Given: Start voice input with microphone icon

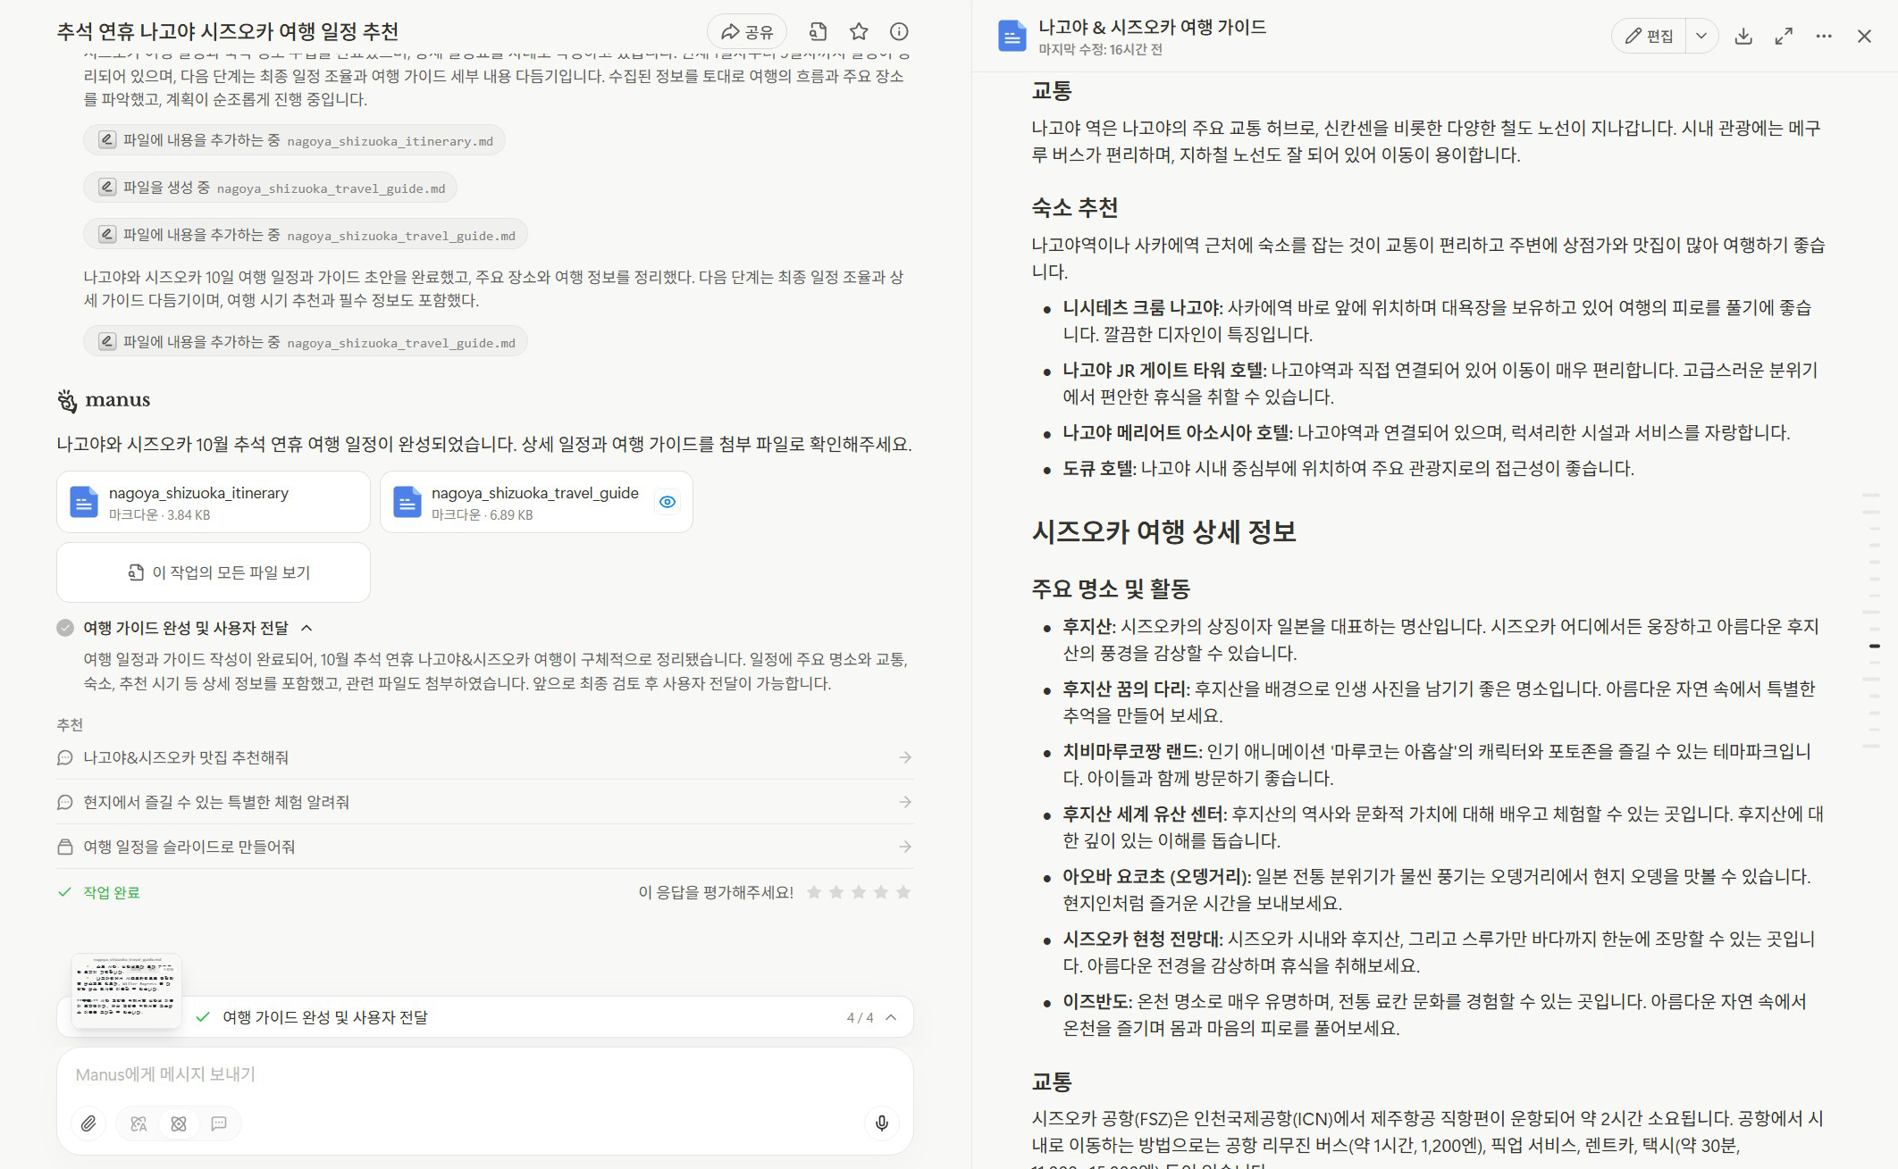Looking at the screenshot, I should (881, 1123).
